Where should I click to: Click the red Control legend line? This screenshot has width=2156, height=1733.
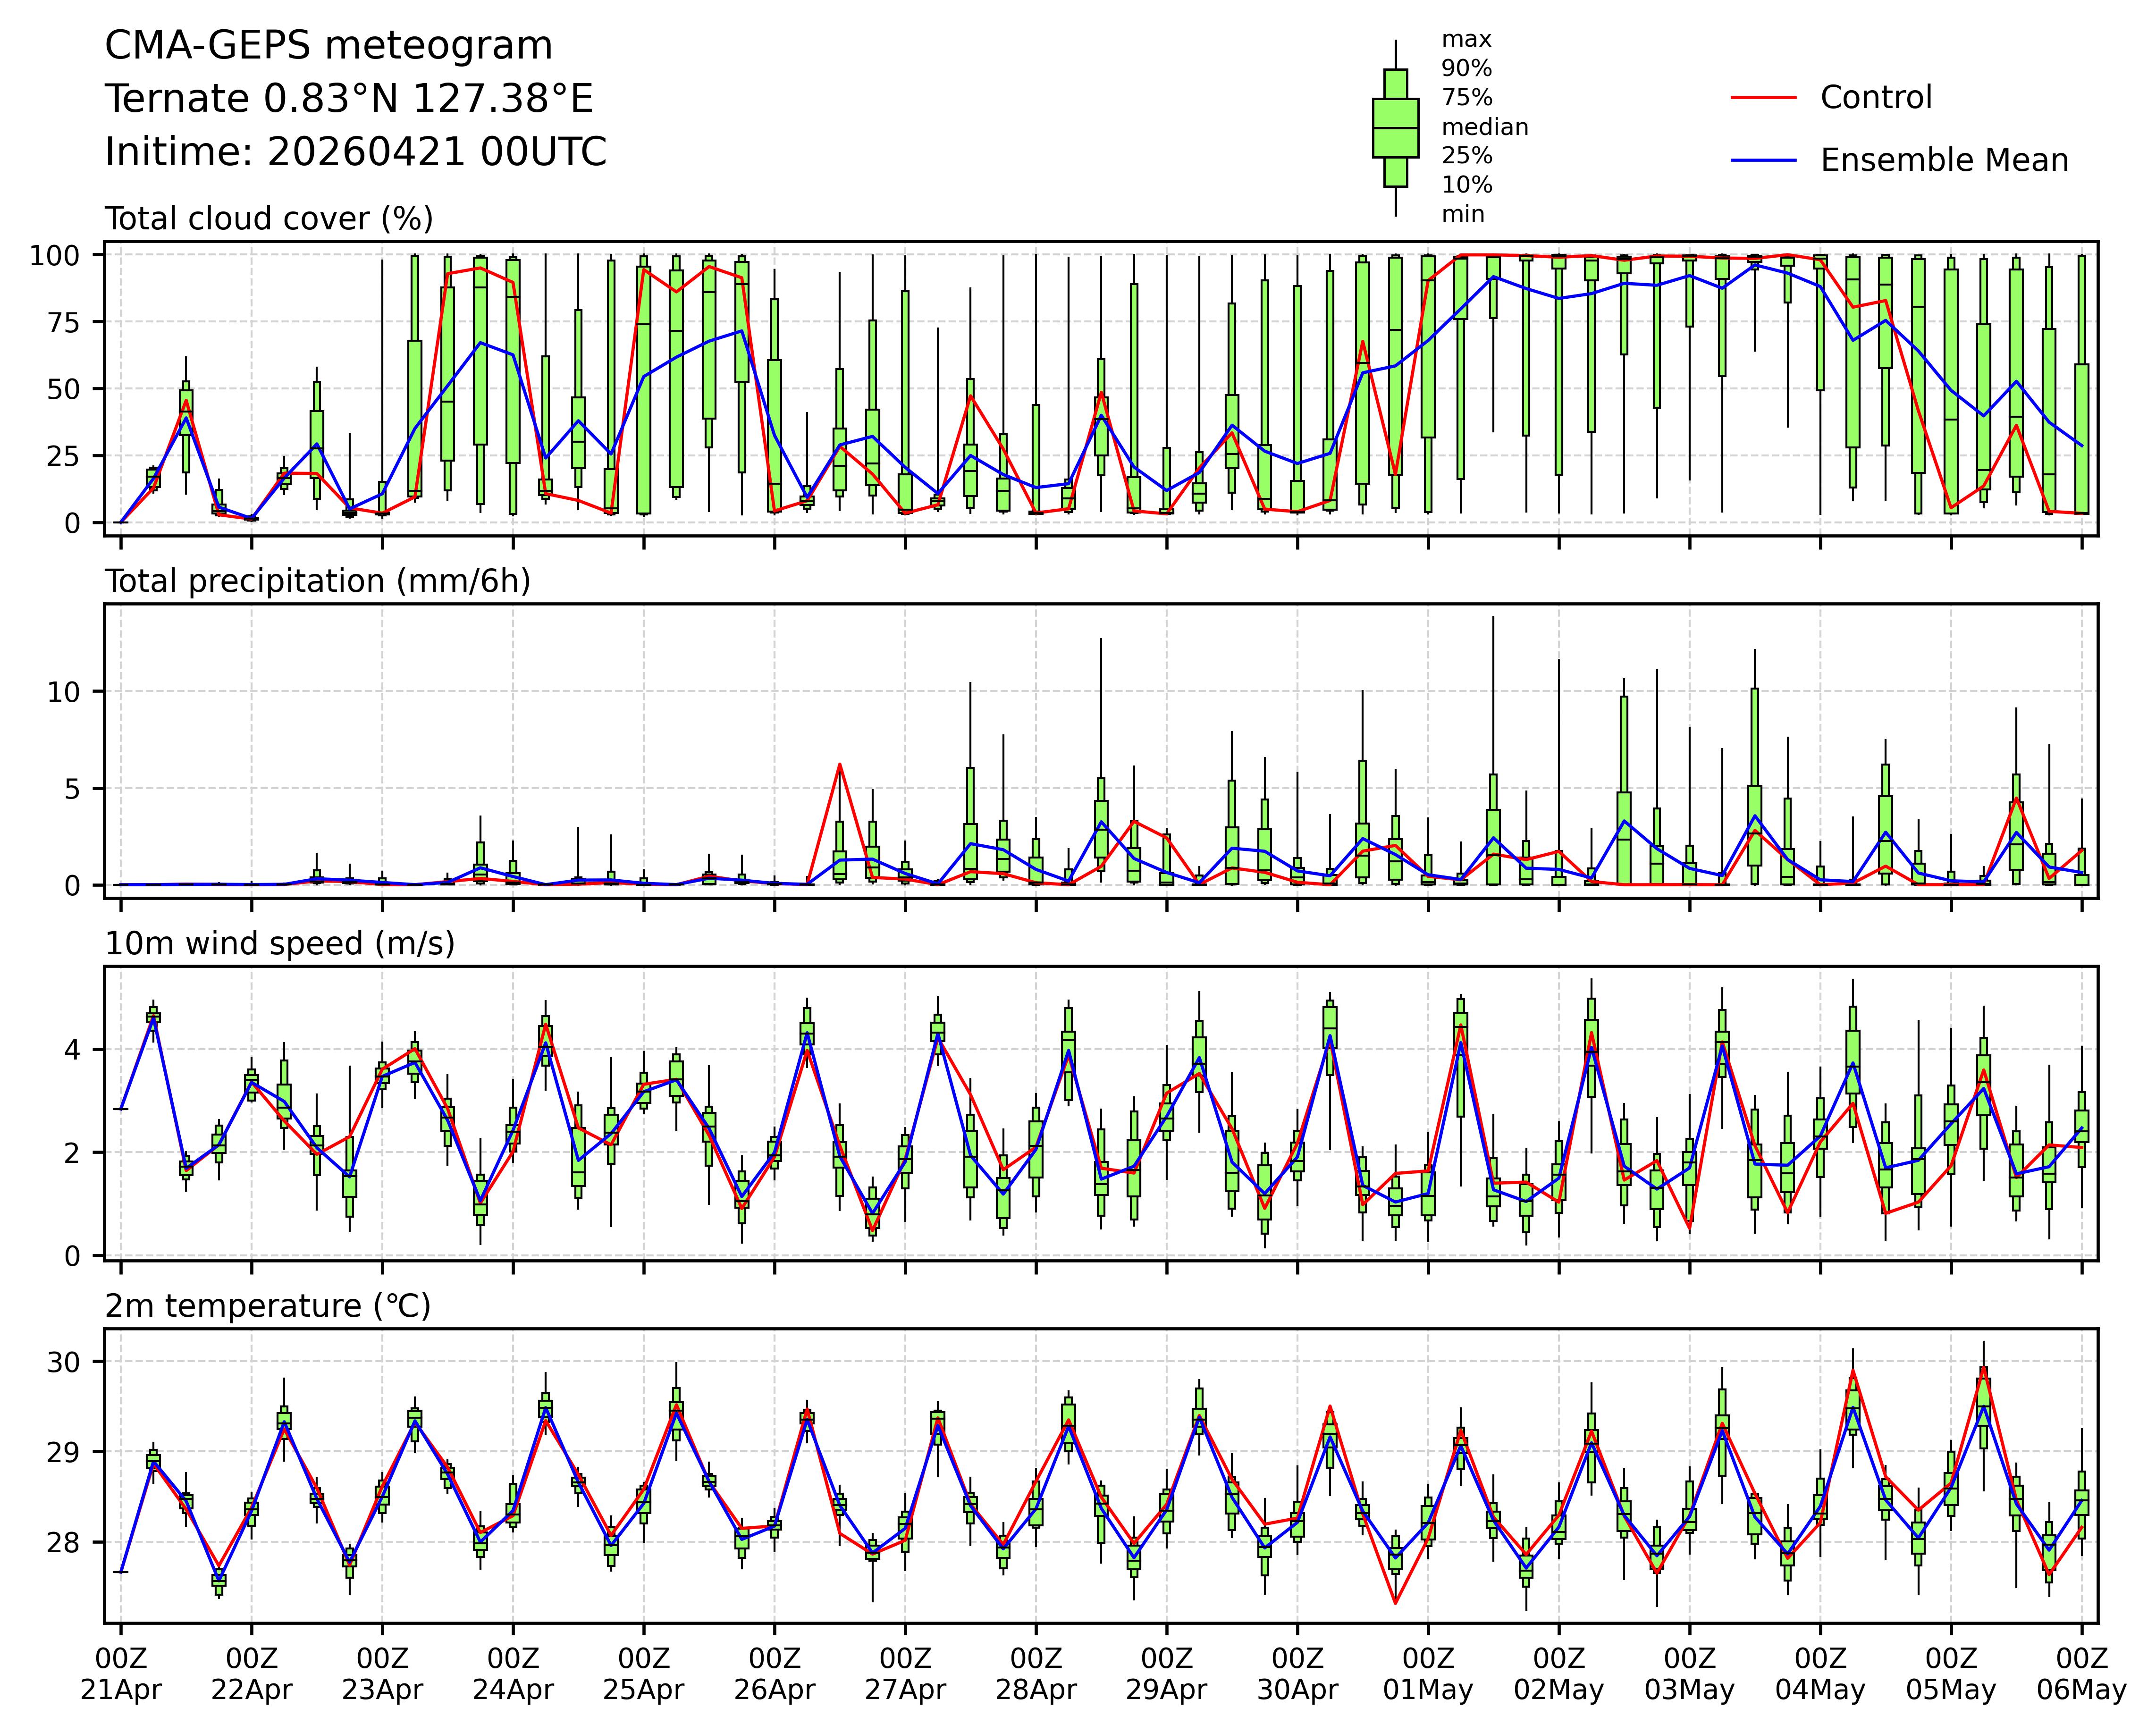[x=1763, y=98]
